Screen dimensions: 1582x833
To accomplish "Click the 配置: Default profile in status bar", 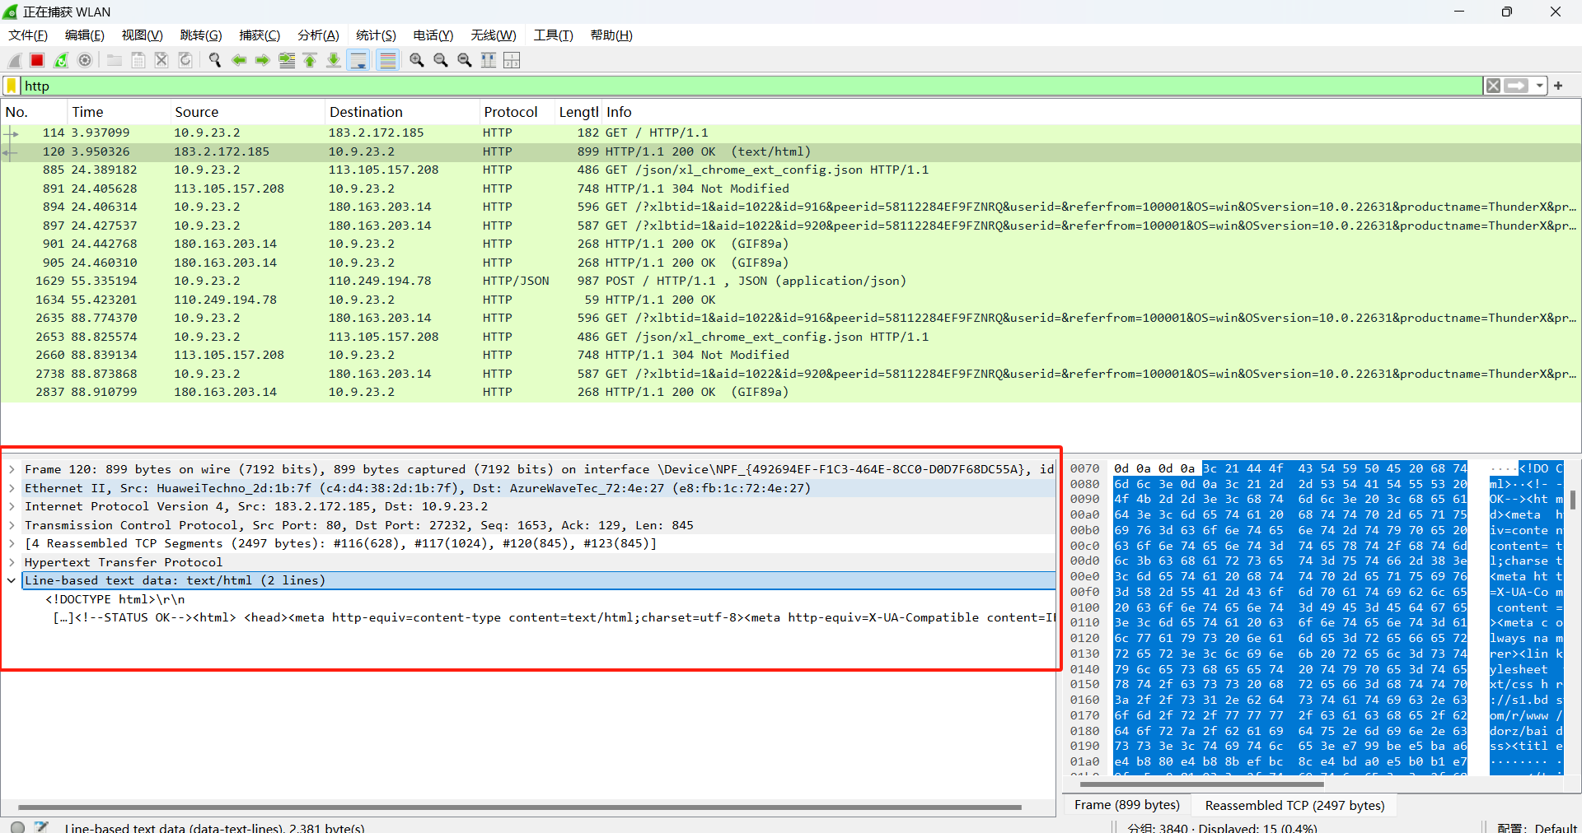I will (x=1537, y=826).
